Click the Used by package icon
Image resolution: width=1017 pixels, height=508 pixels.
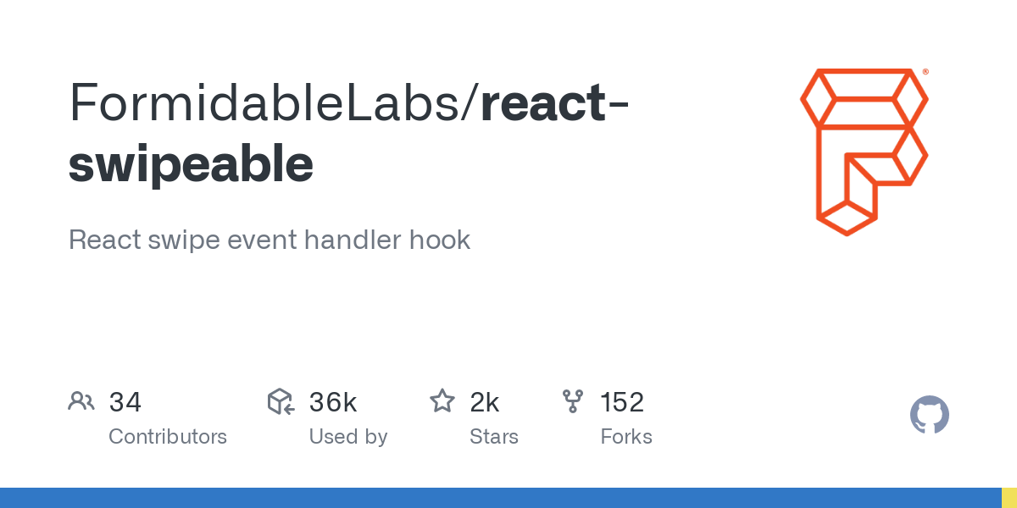coord(281,401)
